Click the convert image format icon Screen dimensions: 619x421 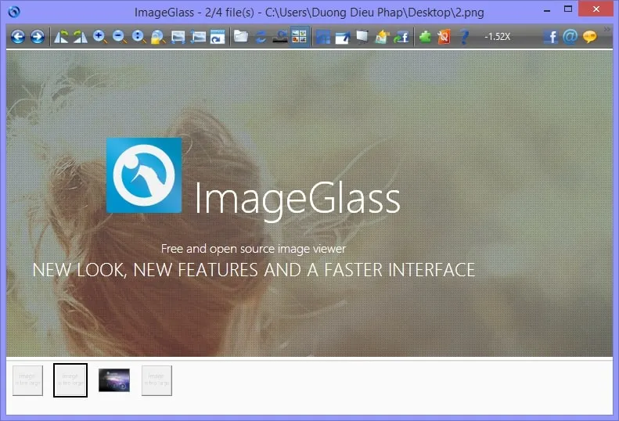[382, 37]
